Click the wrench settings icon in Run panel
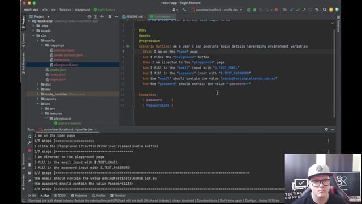Viewport: 362px width, 204px height. tap(29, 143)
